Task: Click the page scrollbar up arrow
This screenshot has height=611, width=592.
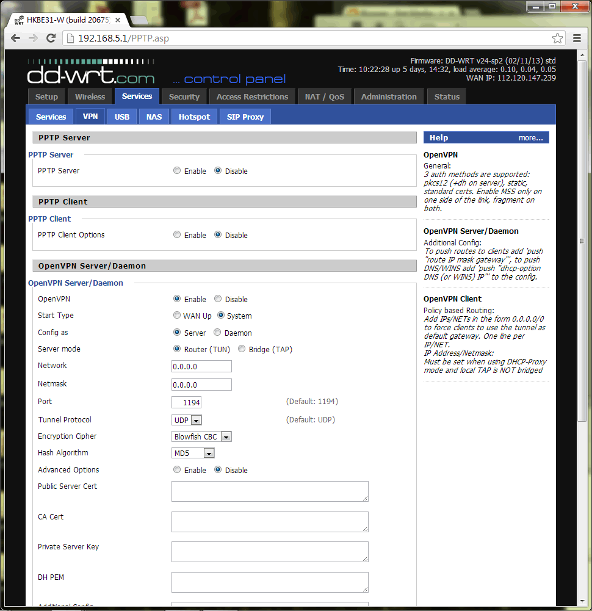Action: click(x=582, y=55)
